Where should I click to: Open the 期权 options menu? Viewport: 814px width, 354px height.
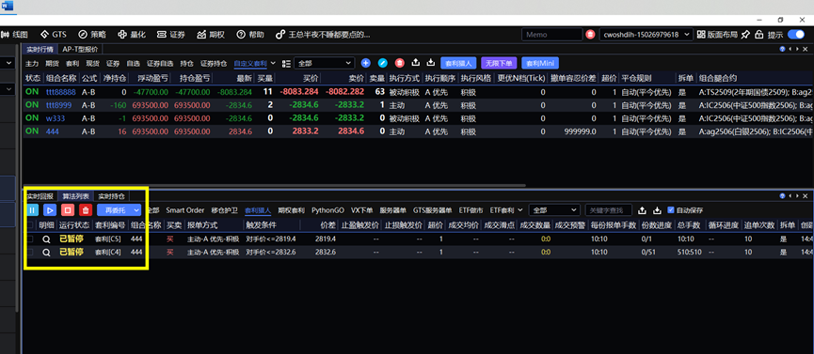click(210, 35)
